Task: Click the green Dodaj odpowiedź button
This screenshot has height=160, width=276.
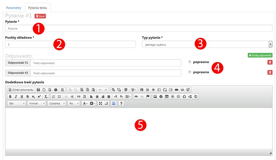Action: (260, 55)
